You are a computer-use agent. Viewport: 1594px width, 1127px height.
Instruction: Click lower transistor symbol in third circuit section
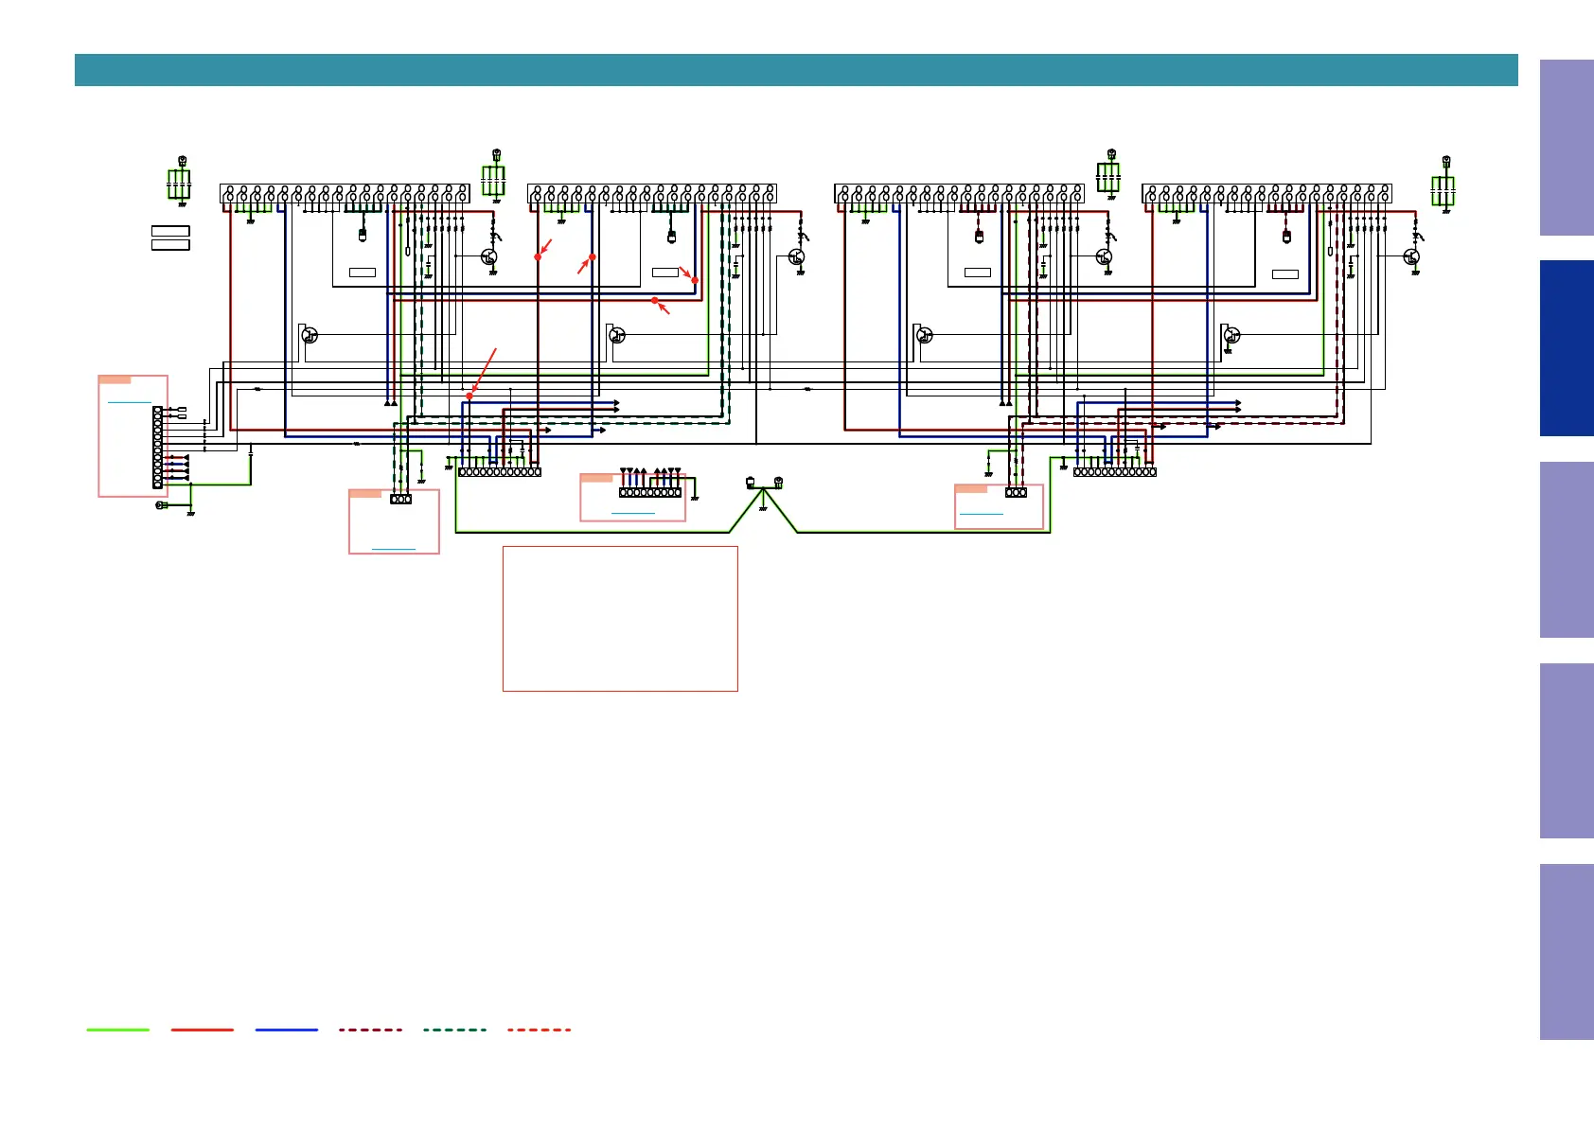point(925,335)
